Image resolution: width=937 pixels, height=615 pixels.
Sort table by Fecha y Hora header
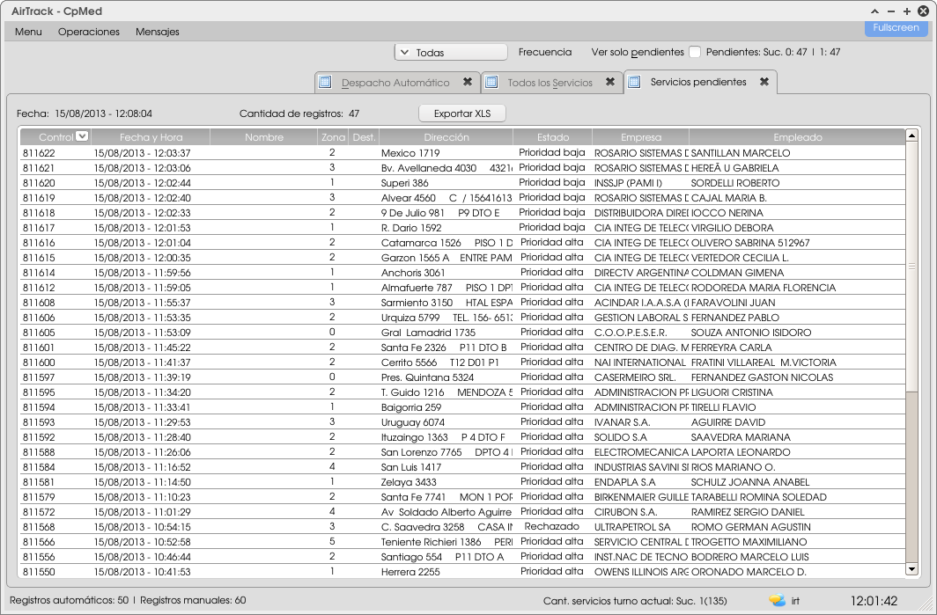pos(151,137)
